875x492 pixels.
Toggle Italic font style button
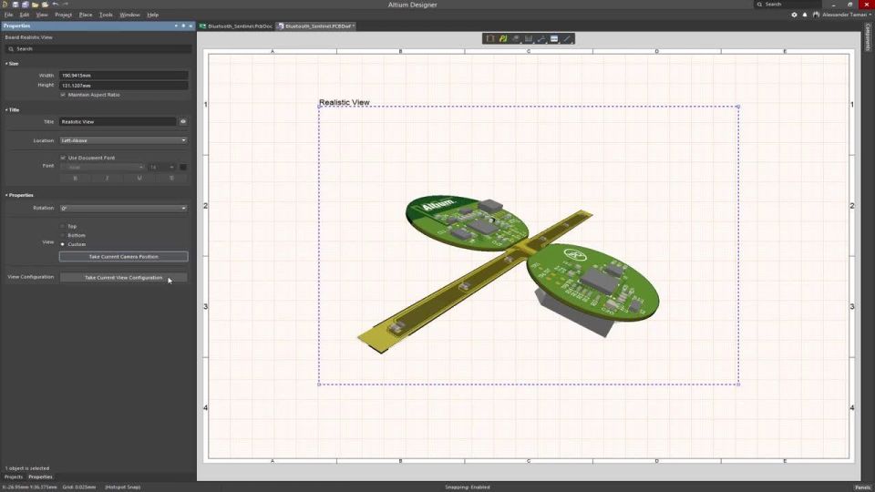click(108, 178)
